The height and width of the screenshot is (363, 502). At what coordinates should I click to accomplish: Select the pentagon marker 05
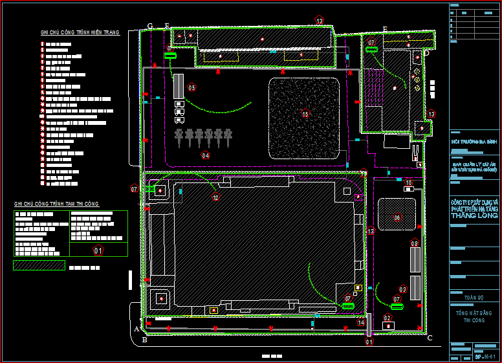pyautogui.click(x=191, y=87)
